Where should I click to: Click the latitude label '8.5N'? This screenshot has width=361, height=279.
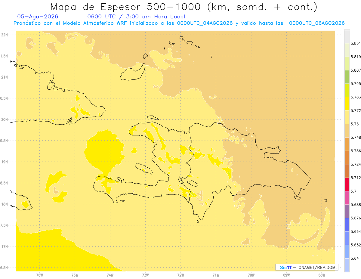pos(4,183)
